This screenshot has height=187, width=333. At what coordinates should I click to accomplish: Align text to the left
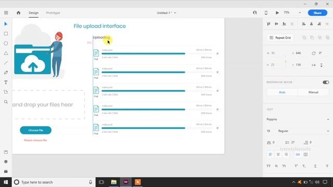pos(270,154)
